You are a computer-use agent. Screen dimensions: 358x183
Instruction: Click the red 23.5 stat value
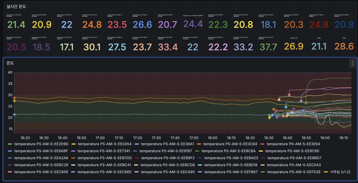tap(117, 24)
